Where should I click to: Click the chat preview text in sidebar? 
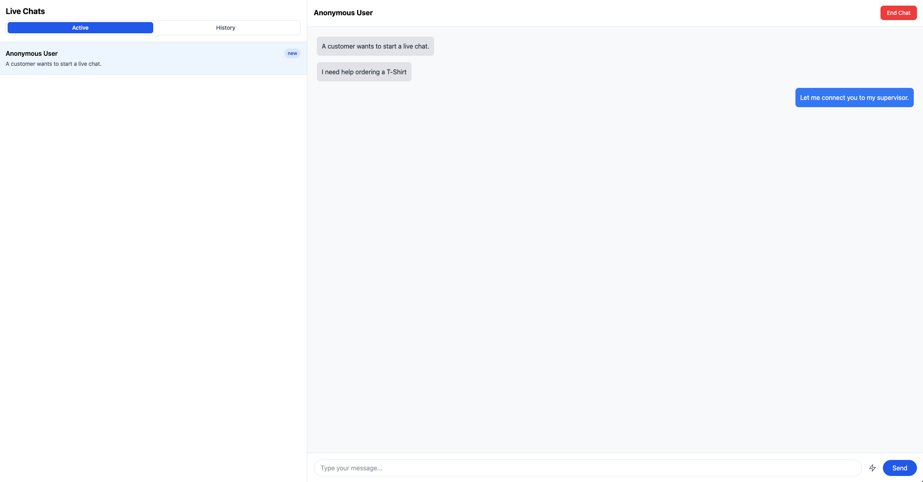click(x=53, y=63)
